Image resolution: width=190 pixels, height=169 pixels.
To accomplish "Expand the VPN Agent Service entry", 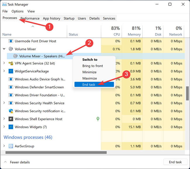I will click(4, 63).
